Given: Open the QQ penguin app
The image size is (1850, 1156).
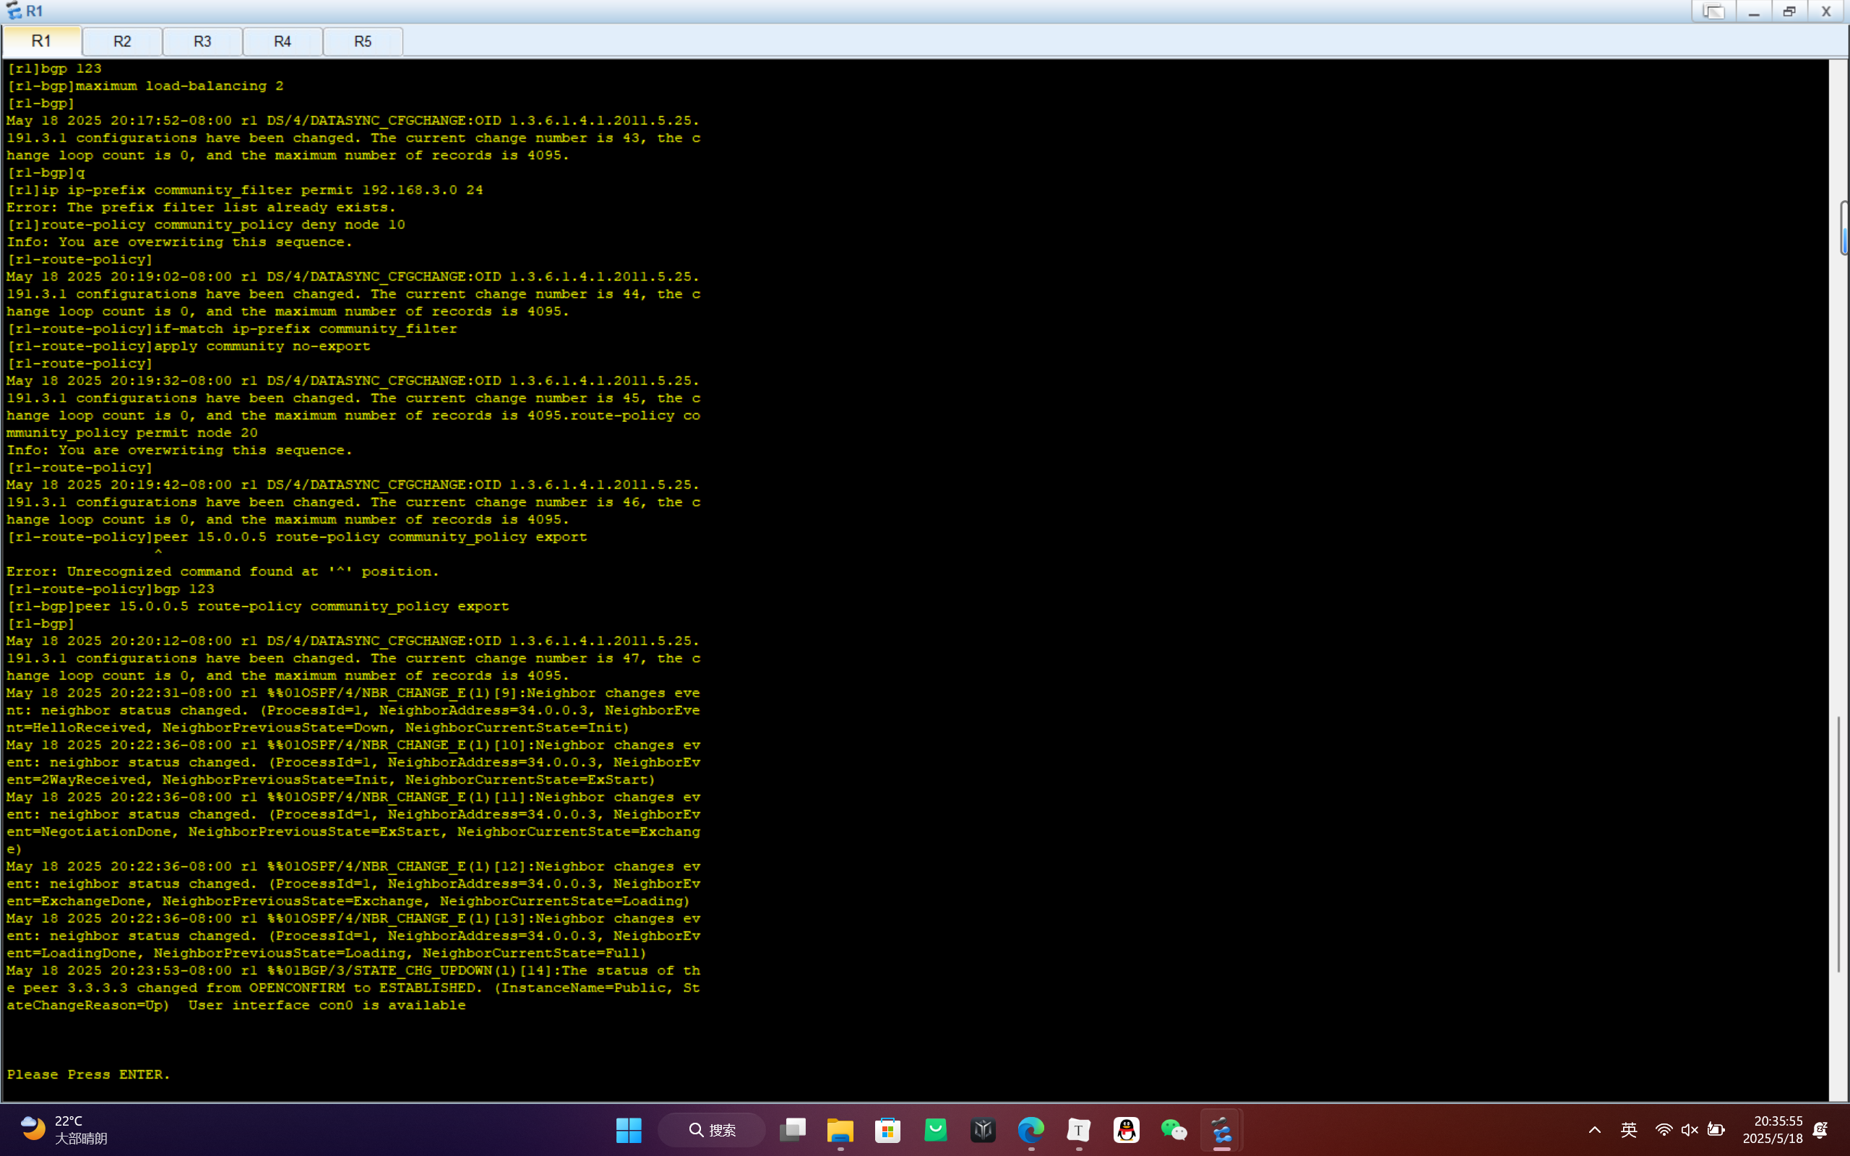Looking at the screenshot, I should (x=1126, y=1129).
